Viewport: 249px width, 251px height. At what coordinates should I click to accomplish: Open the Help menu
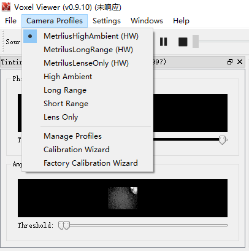pyautogui.click(x=181, y=21)
